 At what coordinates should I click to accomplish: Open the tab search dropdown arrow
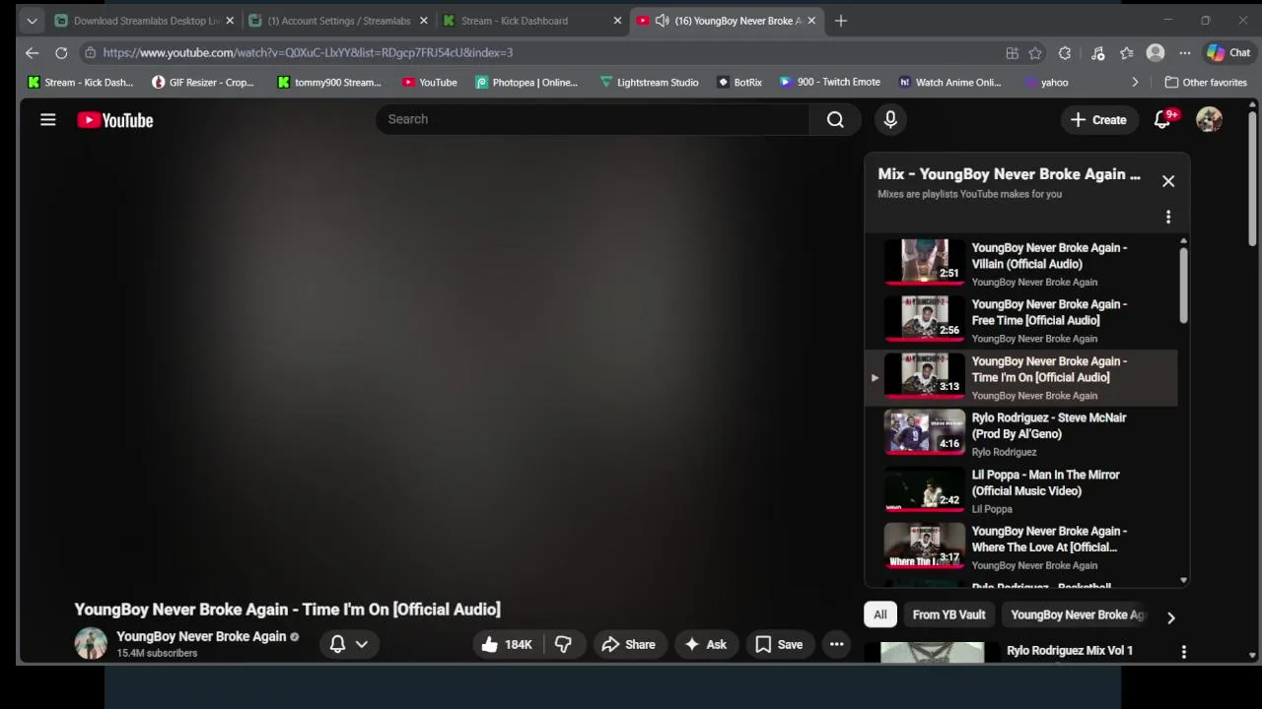pos(32,21)
